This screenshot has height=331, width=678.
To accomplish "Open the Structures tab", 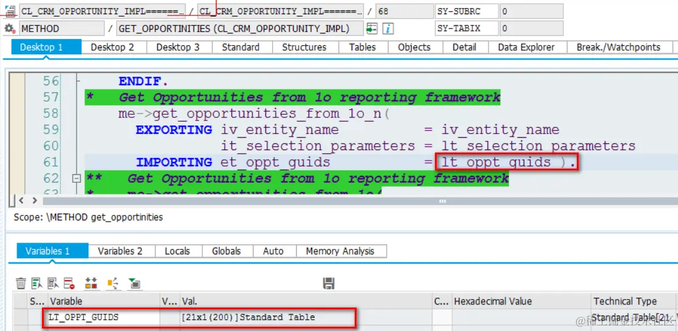I will 304,47.
